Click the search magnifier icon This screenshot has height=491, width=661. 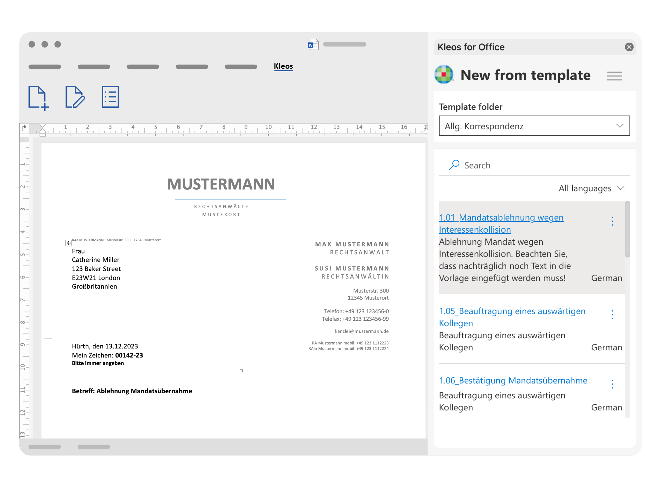(454, 165)
